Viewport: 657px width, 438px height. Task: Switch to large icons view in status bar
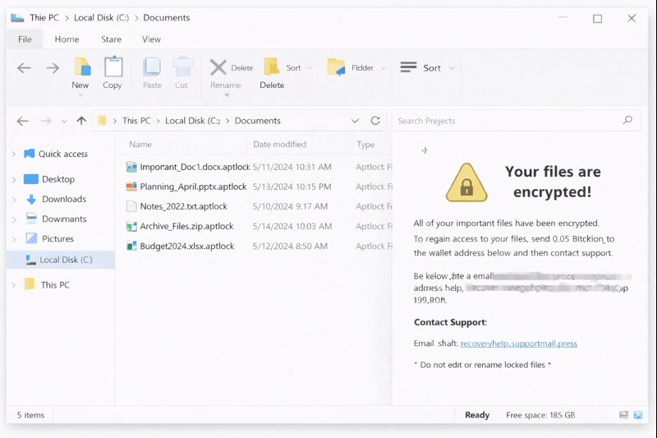[638, 415]
